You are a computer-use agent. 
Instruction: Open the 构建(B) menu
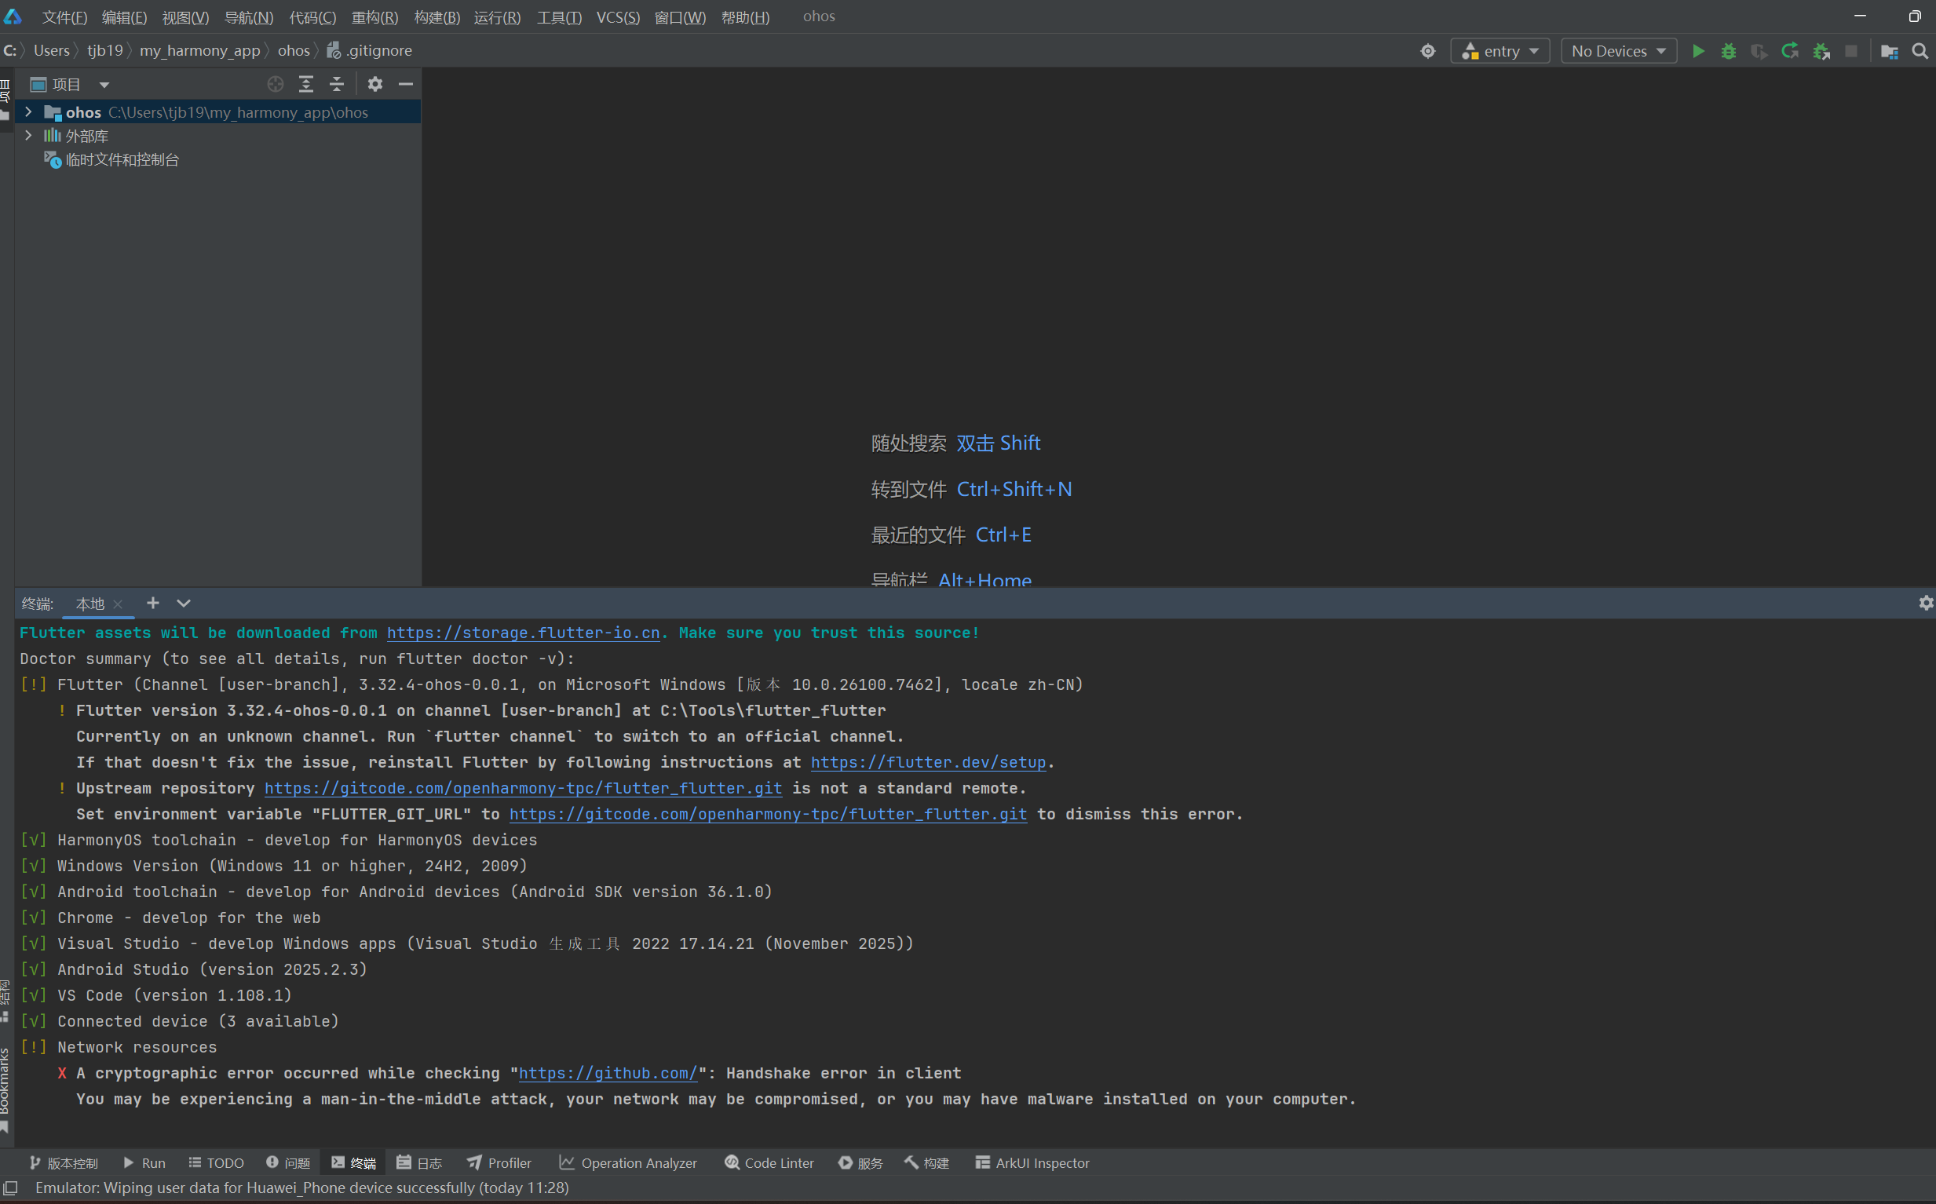pos(437,16)
